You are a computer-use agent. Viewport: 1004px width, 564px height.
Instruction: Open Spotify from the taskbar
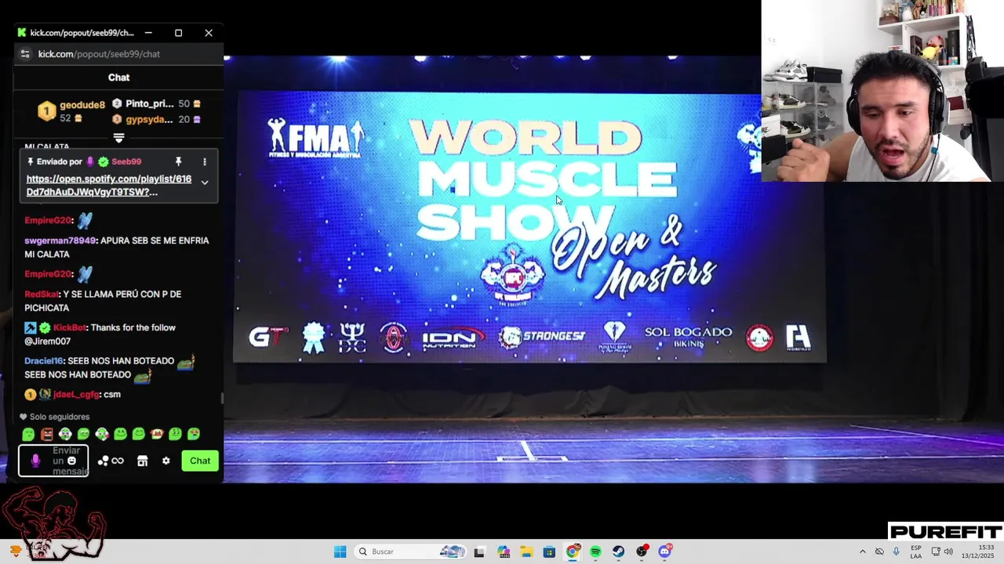[595, 551]
